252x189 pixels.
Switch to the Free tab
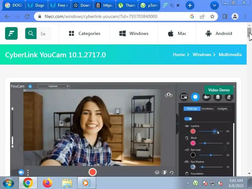(x=60, y=5)
